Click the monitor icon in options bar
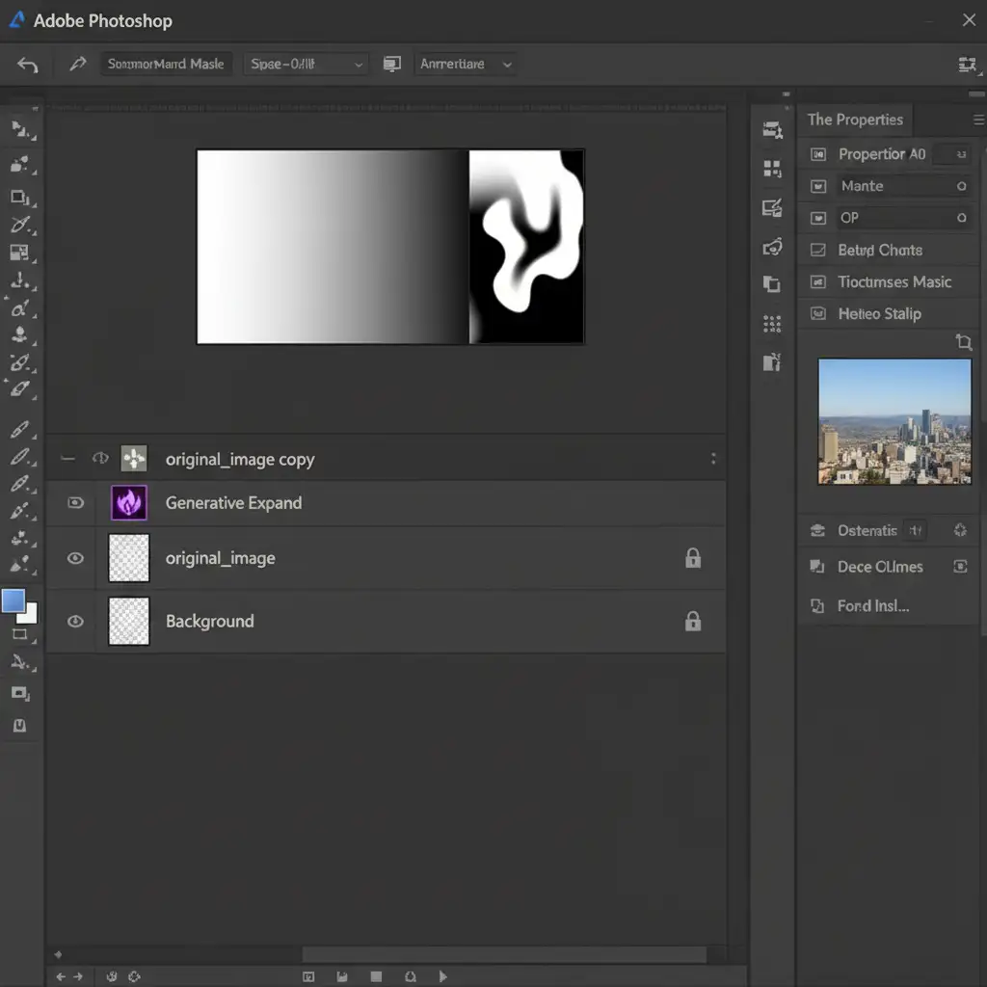Viewport: 987px width, 987px height. [x=391, y=65]
